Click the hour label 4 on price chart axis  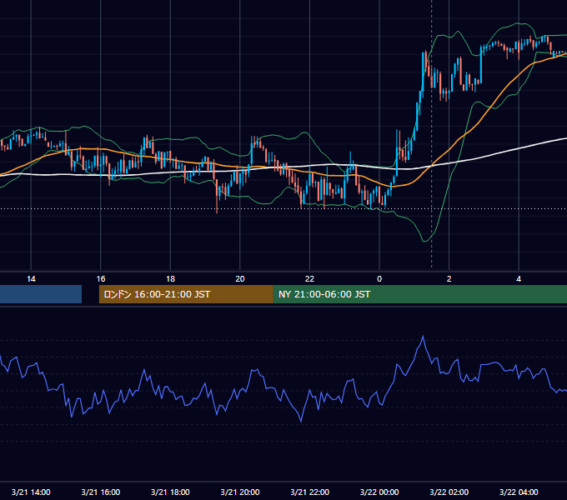[519, 279]
